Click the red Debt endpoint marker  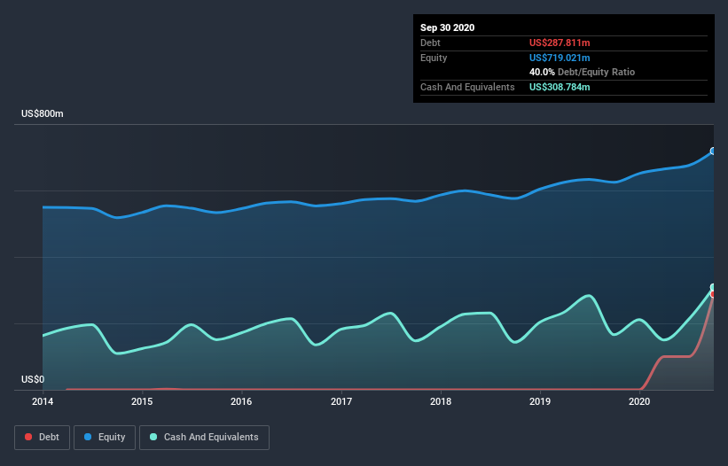713,294
